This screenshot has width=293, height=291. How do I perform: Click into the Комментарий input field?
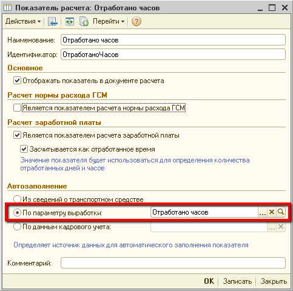pyautogui.click(x=173, y=263)
